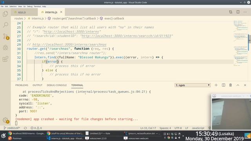Open the Explorer view in activity bar
The image size is (251, 141).
point(5,14)
